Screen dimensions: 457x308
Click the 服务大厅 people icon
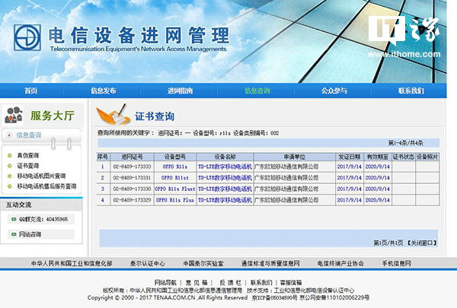click(x=14, y=116)
